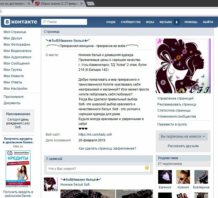Click the date '26 февраля 2015'
Screen dimensions: 218x198
[92, 140]
